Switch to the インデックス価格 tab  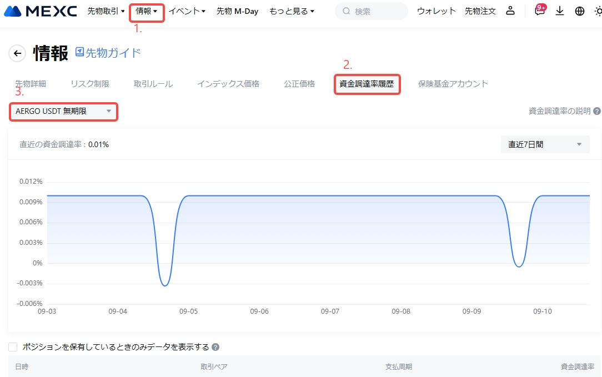228,84
